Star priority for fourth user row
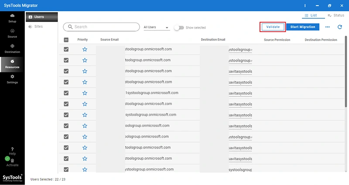Viewport: 349px width, 185px height. pyautogui.click(x=85, y=82)
